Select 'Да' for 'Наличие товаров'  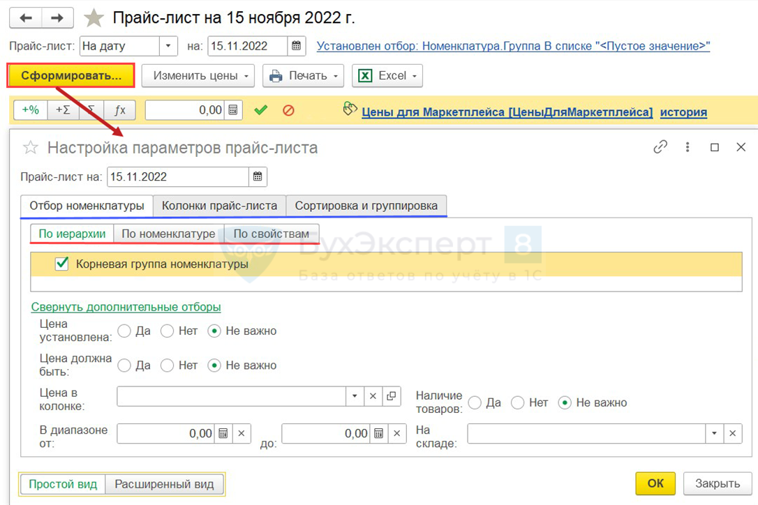point(475,402)
